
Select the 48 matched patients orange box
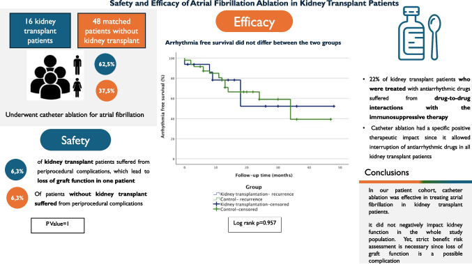tap(112, 31)
